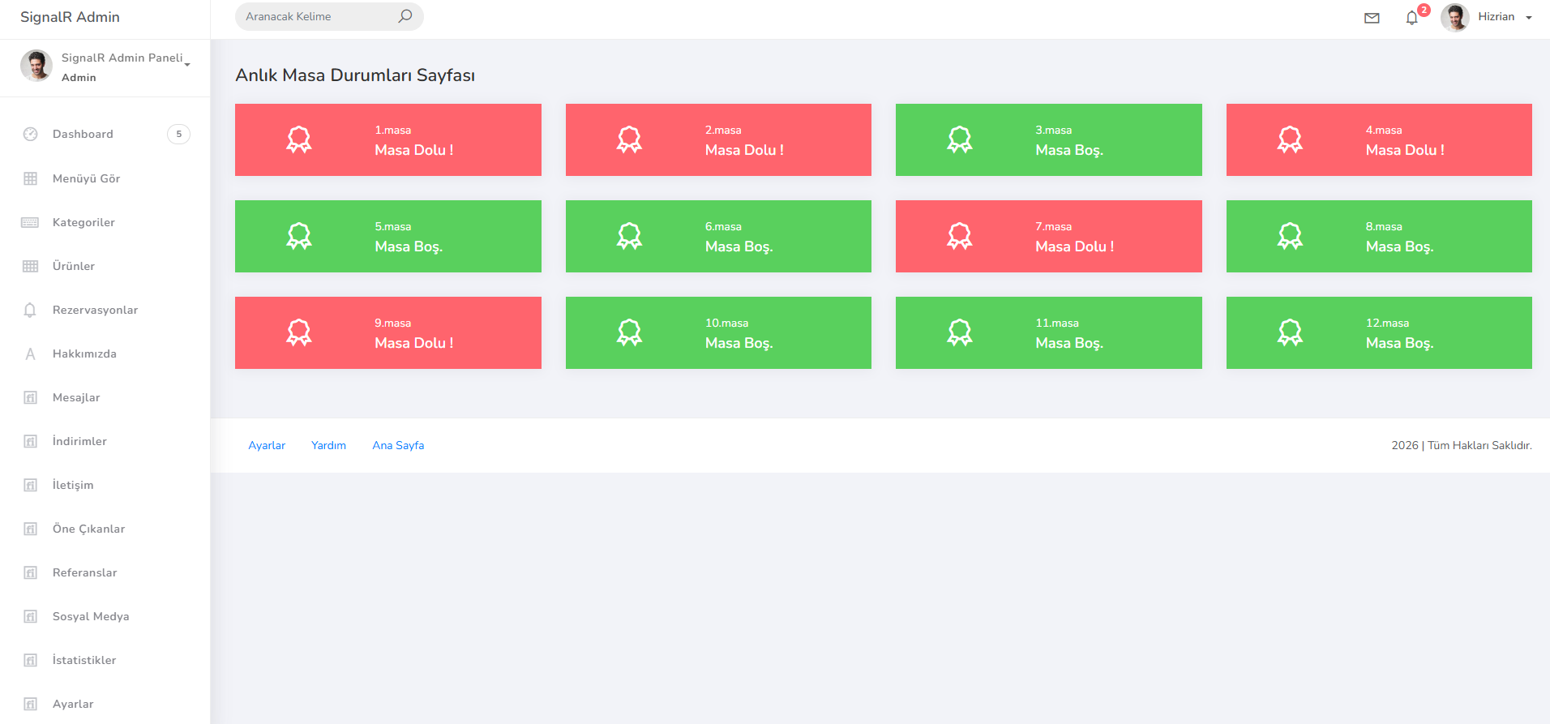Open İstatistikler from the sidebar menu
This screenshot has height=724, width=1550.
tap(84, 660)
